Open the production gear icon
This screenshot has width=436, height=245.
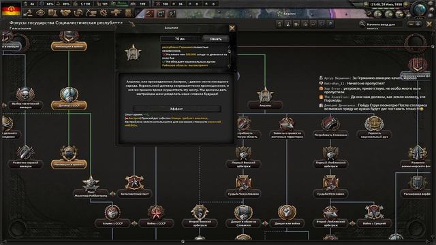[104, 13]
